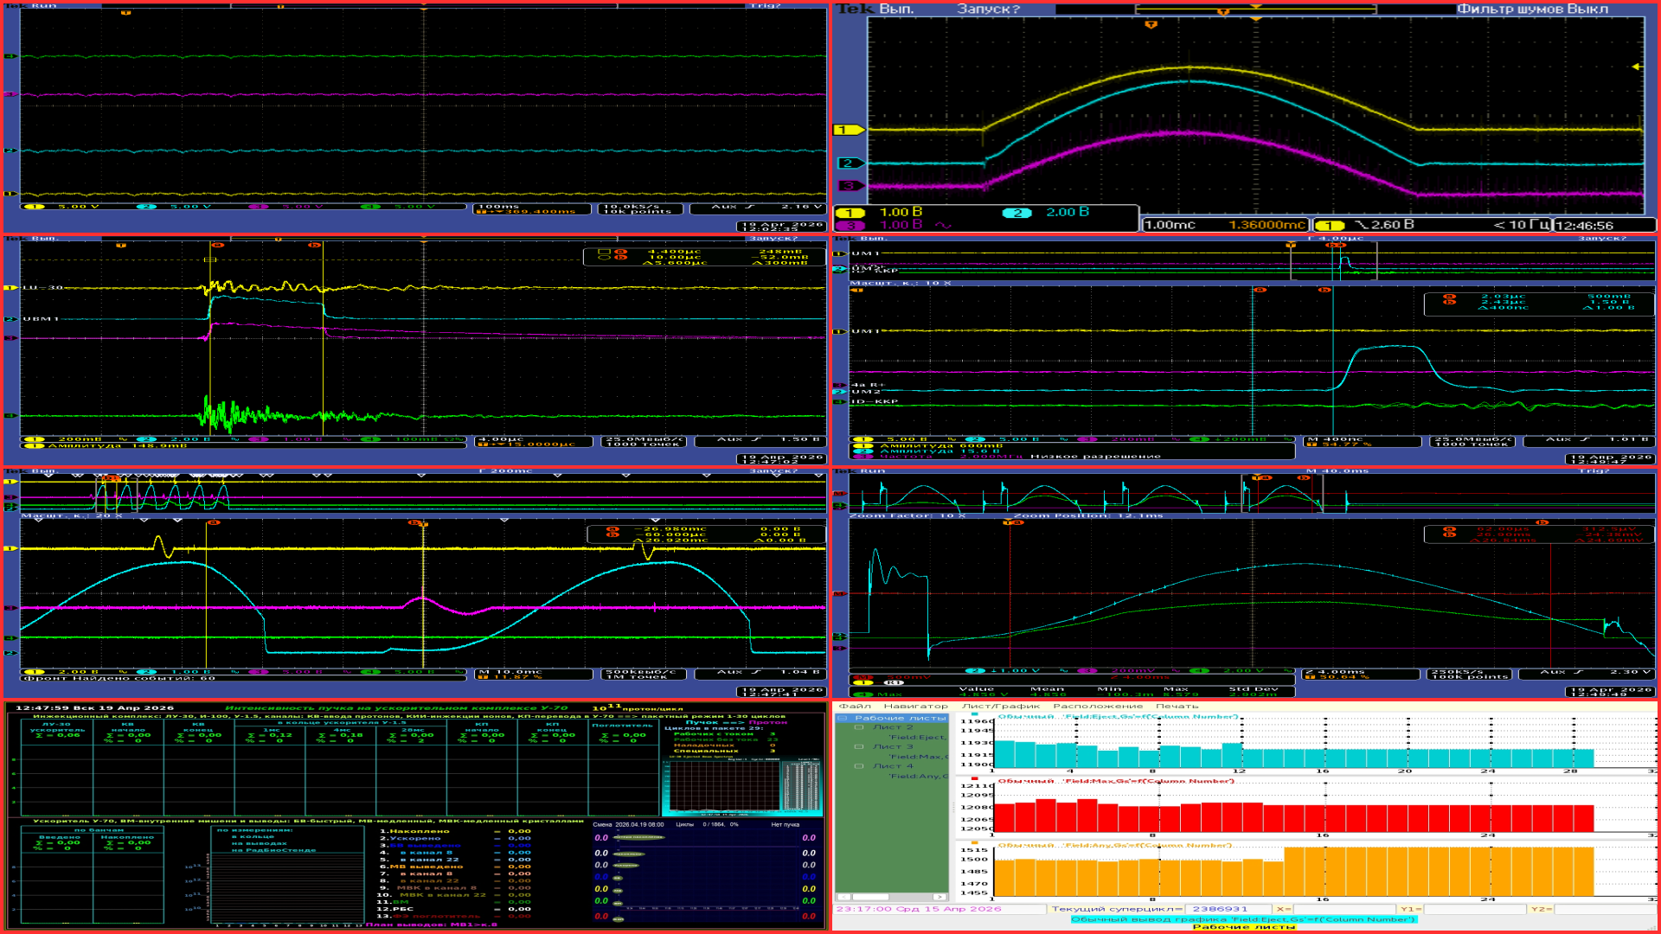Viewport: 1661px width, 934px height.
Task: Click the cyan channel 2 ground marker
Action: point(850,163)
